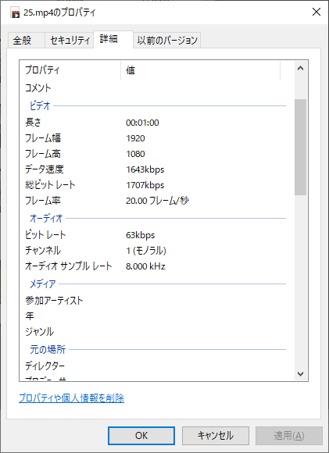329x453 pixels.
Task: Click the チャンネル property label
Action: 43,251
